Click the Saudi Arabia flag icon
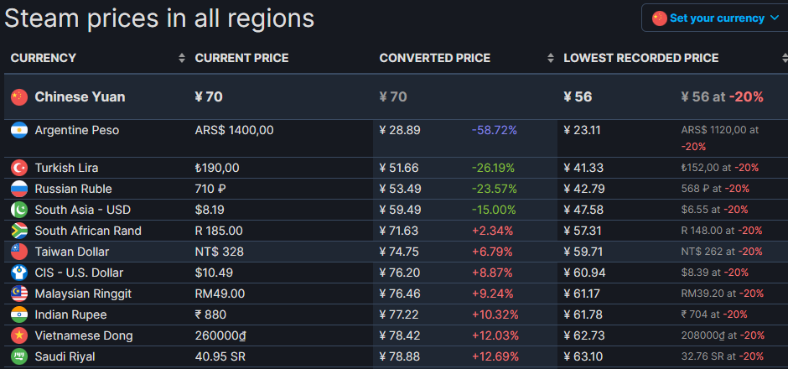 (18, 356)
